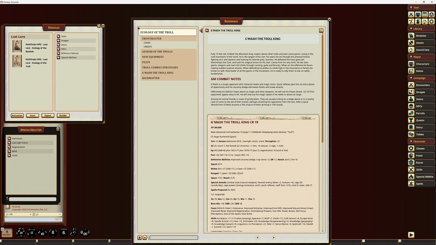
Task: Switch to the Reference tab above the window
Action: click(x=231, y=21)
